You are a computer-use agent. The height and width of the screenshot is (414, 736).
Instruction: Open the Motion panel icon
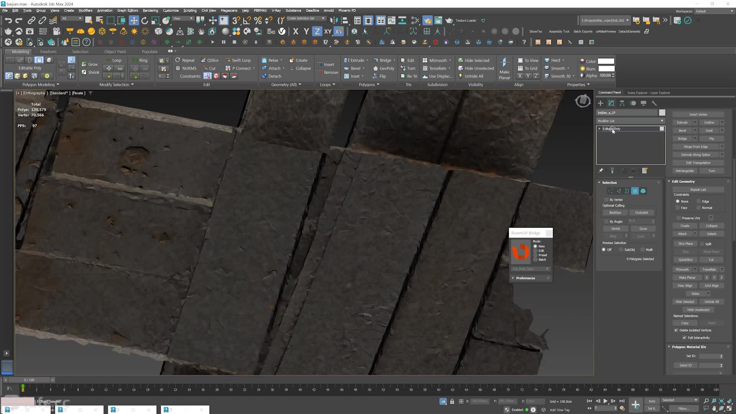(x=633, y=103)
